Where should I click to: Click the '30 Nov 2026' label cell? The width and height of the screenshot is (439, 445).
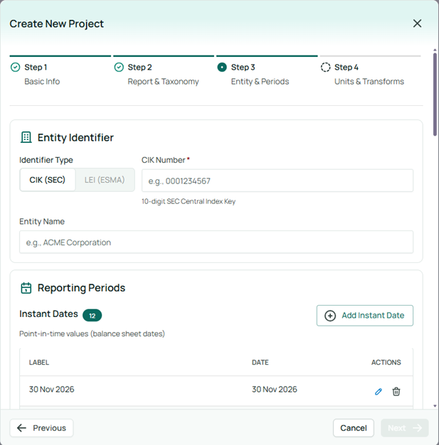click(51, 390)
